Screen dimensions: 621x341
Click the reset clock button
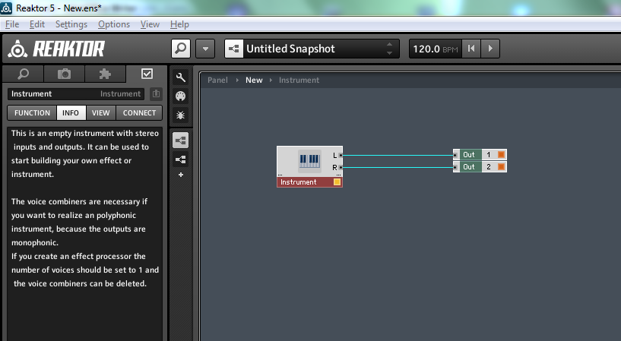(x=471, y=49)
